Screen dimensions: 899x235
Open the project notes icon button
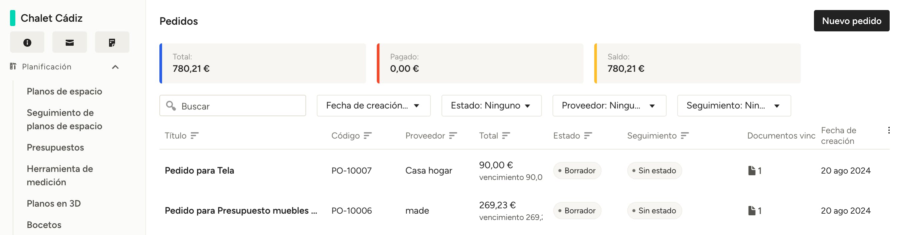(x=112, y=42)
